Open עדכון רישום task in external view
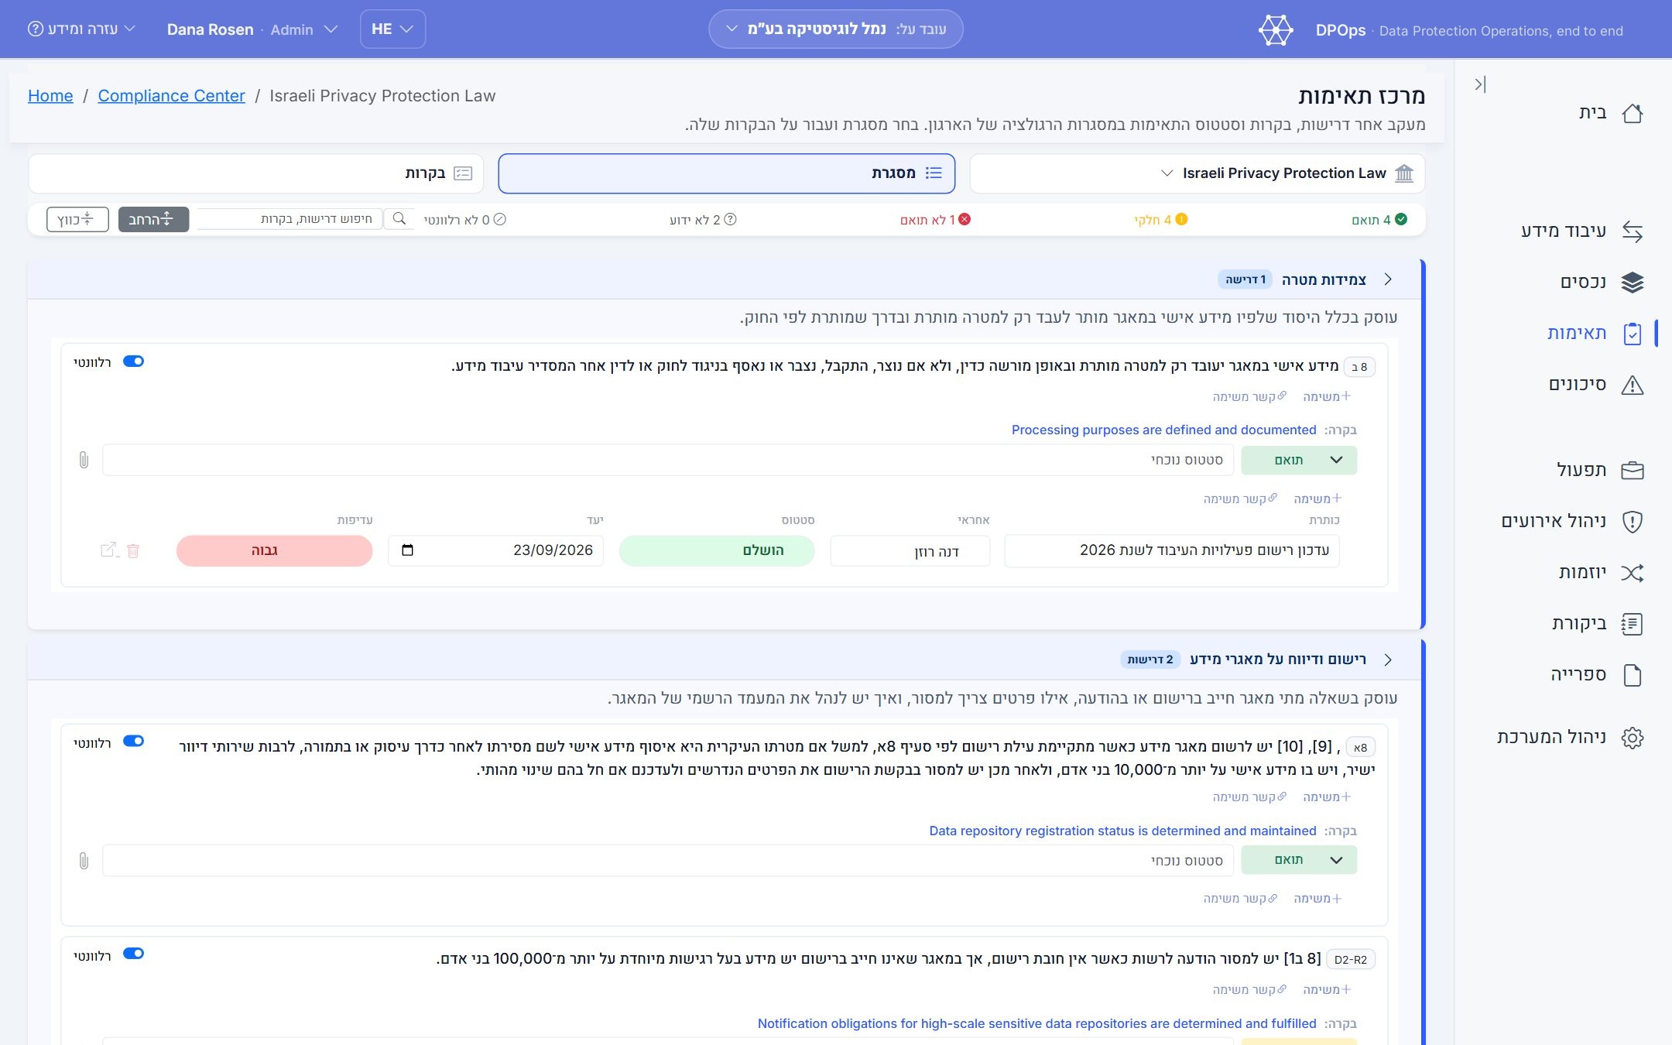1672x1045 pixels. 109,550
